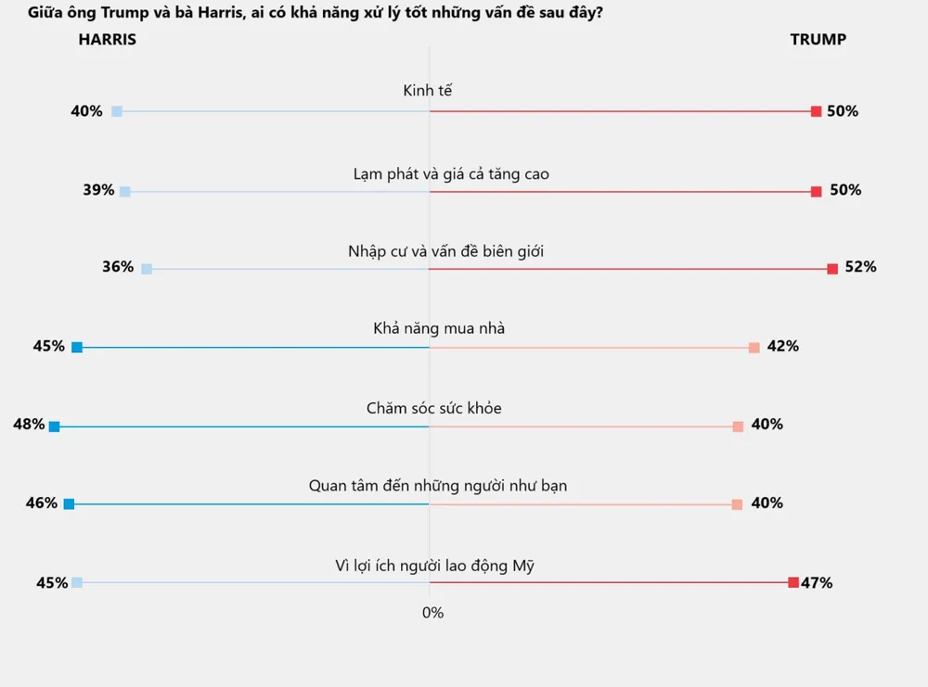Click the Nhập cư và vấn đề biên giới label
The width and height of the screenshot is (928, 687).
pos(445,251)
